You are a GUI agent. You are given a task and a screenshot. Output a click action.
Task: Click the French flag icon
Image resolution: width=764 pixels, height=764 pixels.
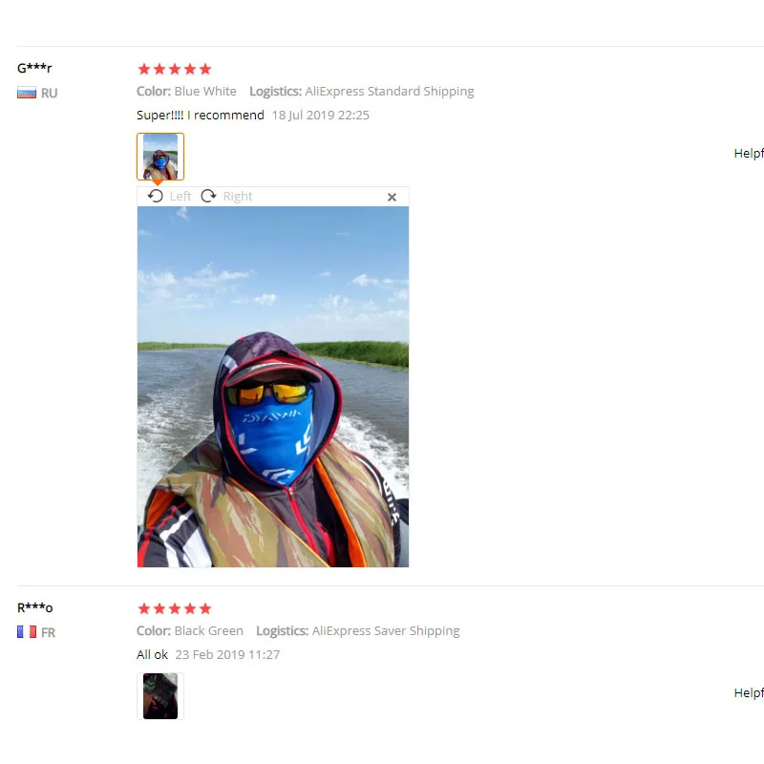[27, 632]
